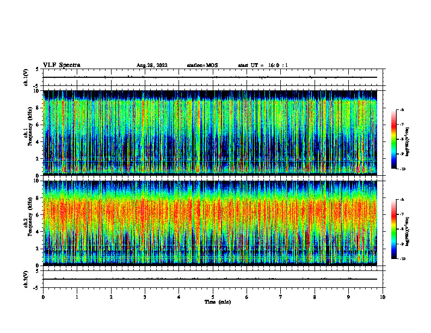431x333 pixels.
Task: Click the "ch.3(V)" waveform axis label
Action: 26,279
